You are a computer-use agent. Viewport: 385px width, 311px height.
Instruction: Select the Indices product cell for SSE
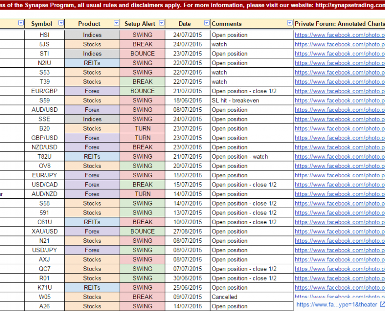click(x=92, y=119)
